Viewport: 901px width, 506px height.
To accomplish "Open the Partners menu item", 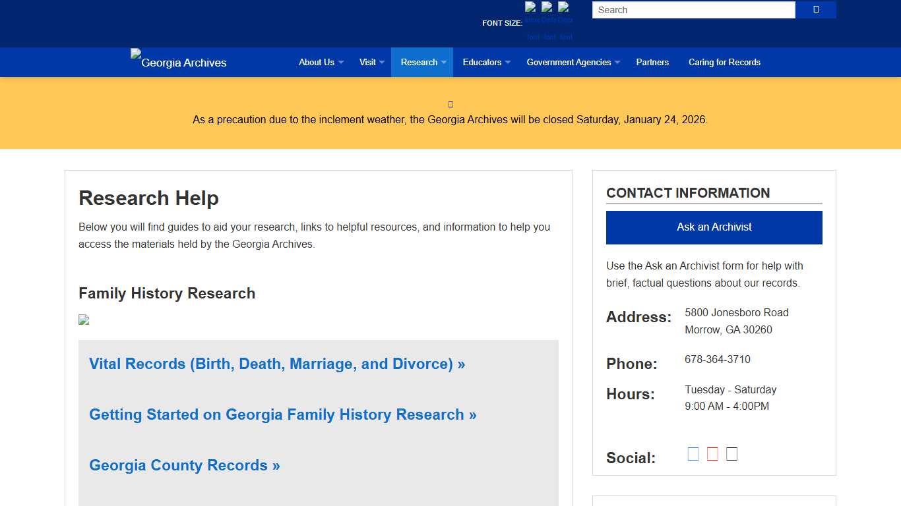I will pyautogui.click(x=652, y=62).
